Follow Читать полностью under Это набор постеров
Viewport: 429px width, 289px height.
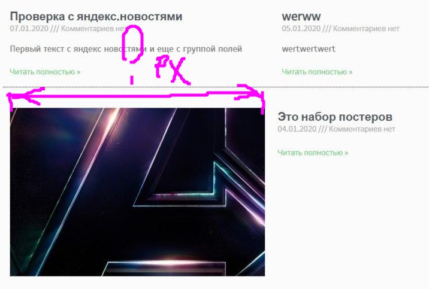[x=313, y=153]
